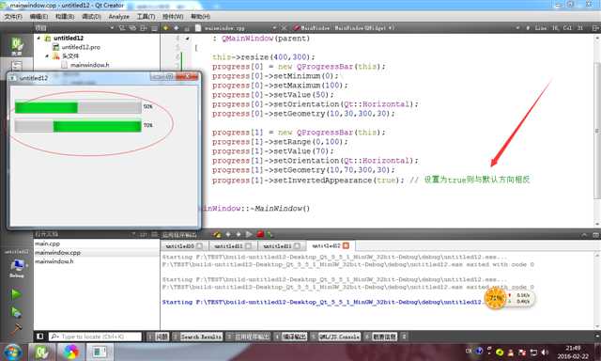The width and height of the screenshot is (601, 361).
Task: Click the Start Debugging run icon
Action: tap(16, 312)
